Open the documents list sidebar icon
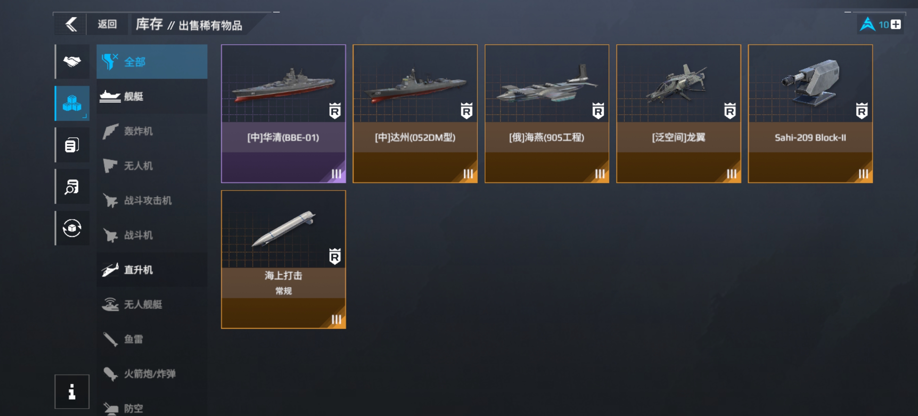Image resolution: width=918 pixels, height=416 pixels. [72, 145]
